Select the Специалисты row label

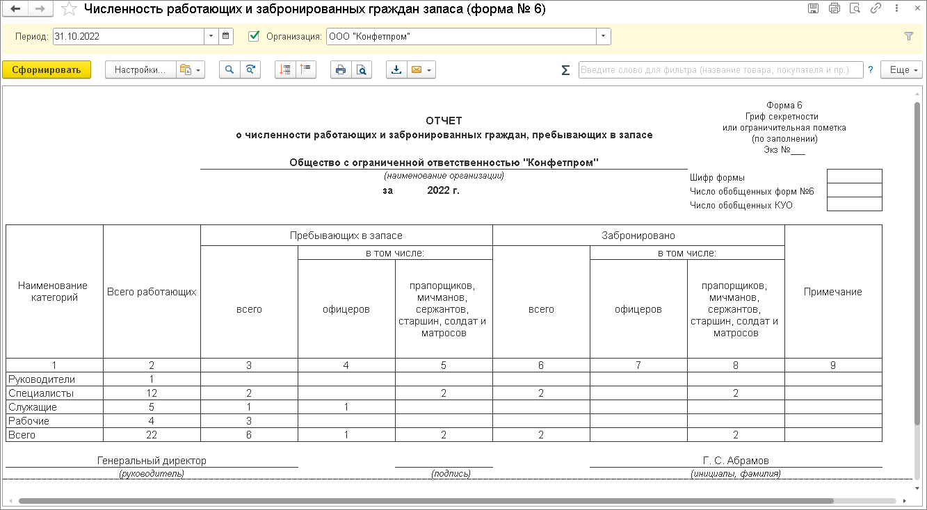[40, 393]
